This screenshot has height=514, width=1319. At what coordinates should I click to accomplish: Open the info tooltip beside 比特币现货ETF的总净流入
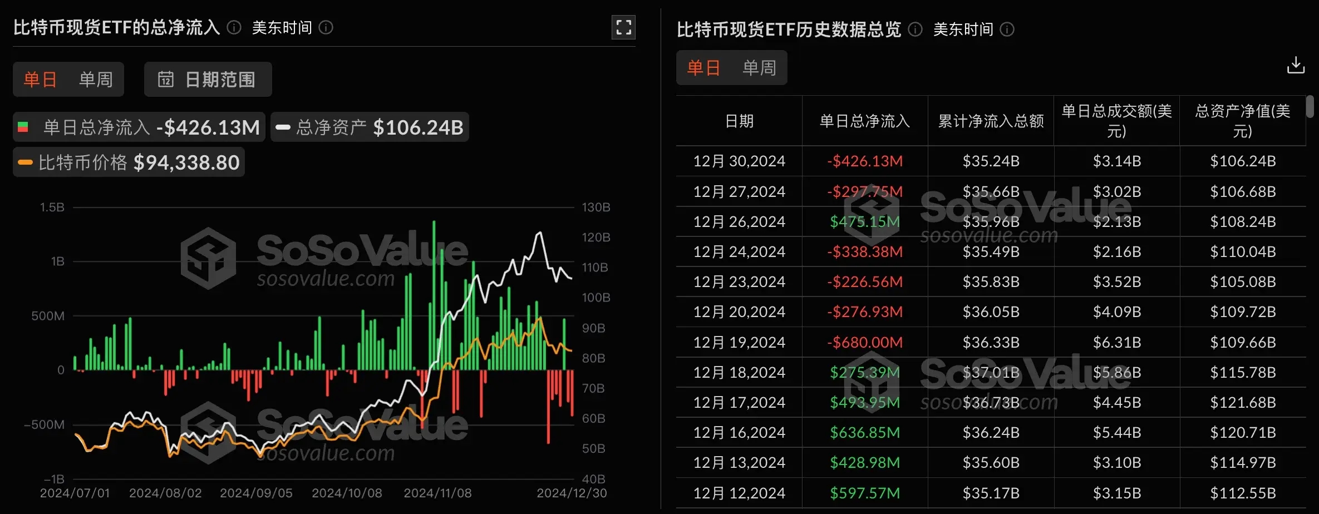point(233,28)
